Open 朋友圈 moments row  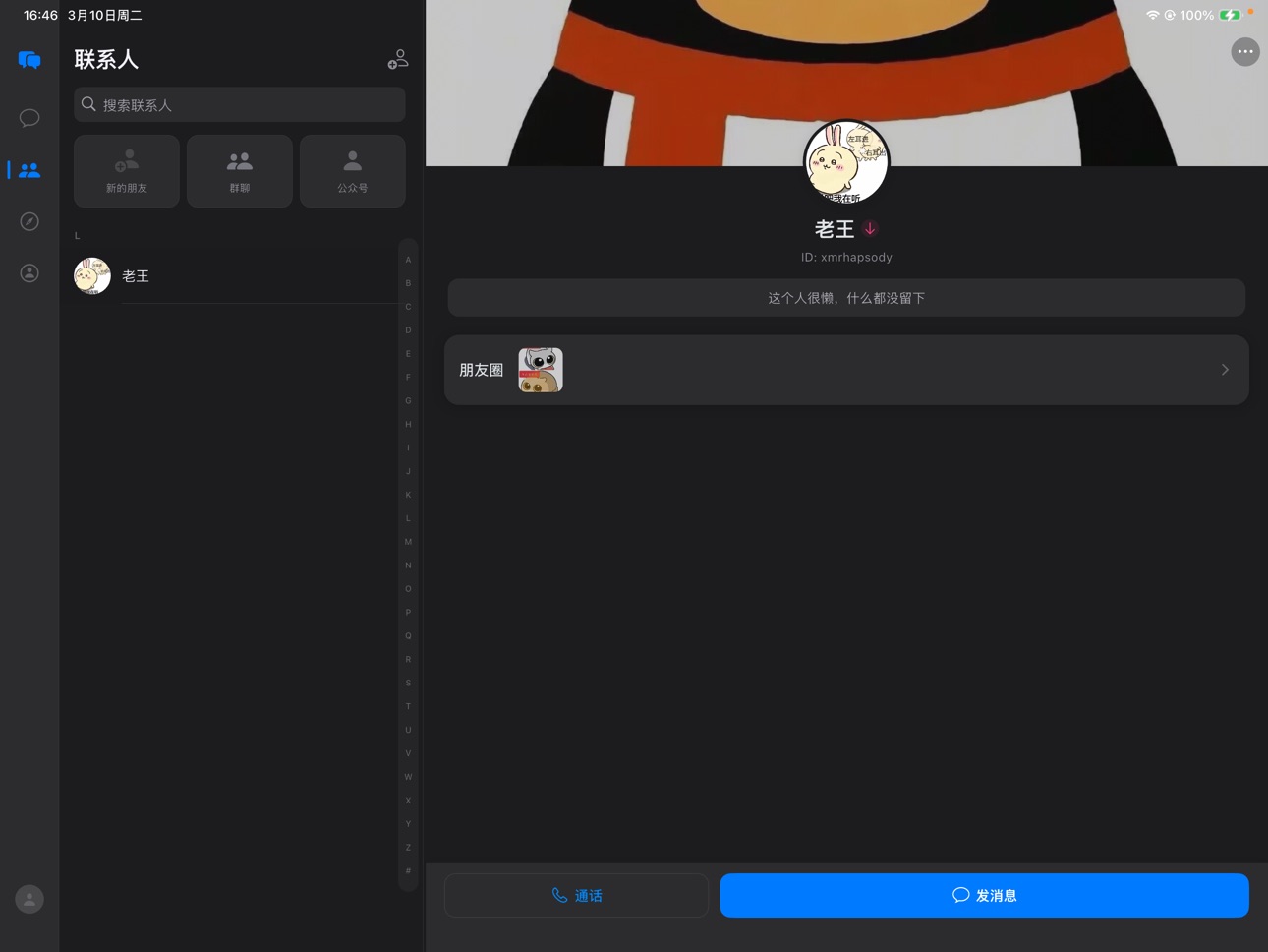[846, 370]
